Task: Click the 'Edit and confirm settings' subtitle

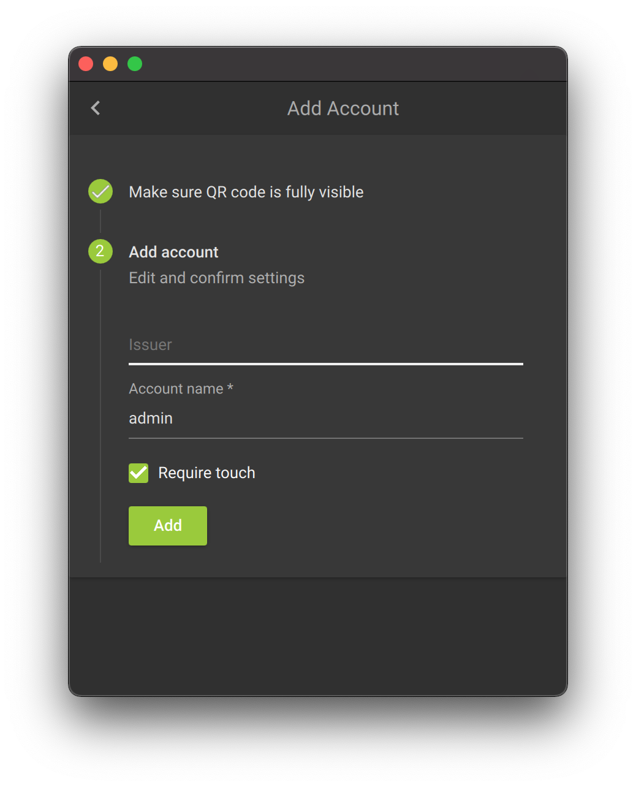Action: click(216, 278)
